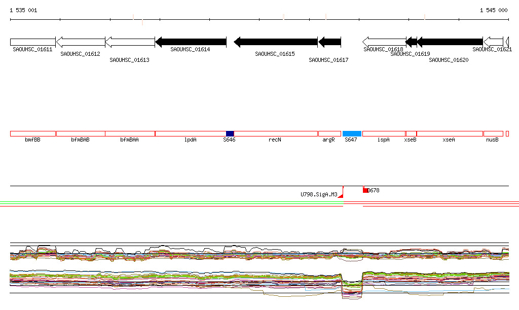The width and height of the screenshot is (519, 310).
Task: Click the bmfBB gene name label
Action: click(x=32, y=140)
